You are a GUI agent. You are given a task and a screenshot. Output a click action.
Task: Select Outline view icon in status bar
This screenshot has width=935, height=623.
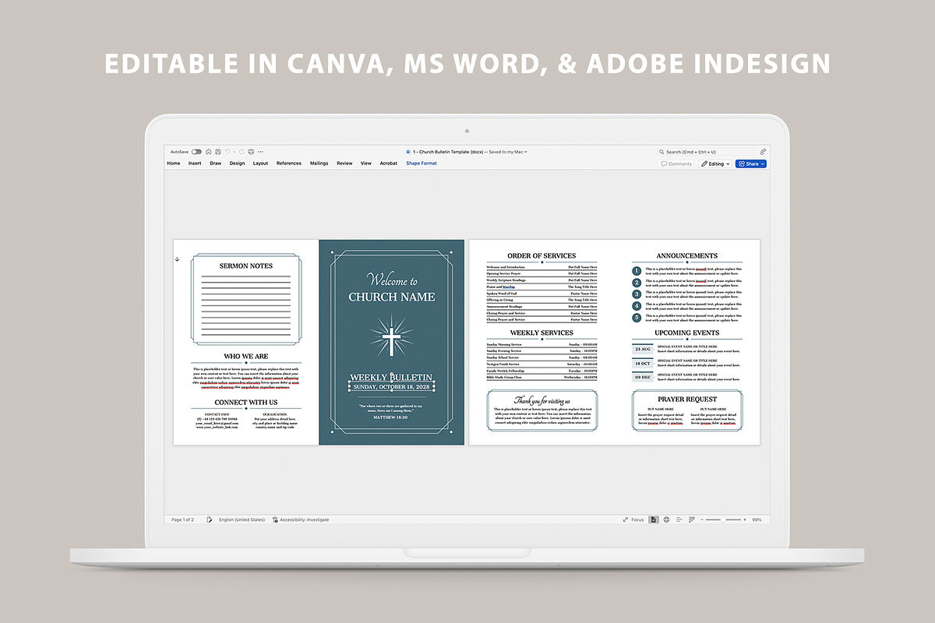coord(679,519)
